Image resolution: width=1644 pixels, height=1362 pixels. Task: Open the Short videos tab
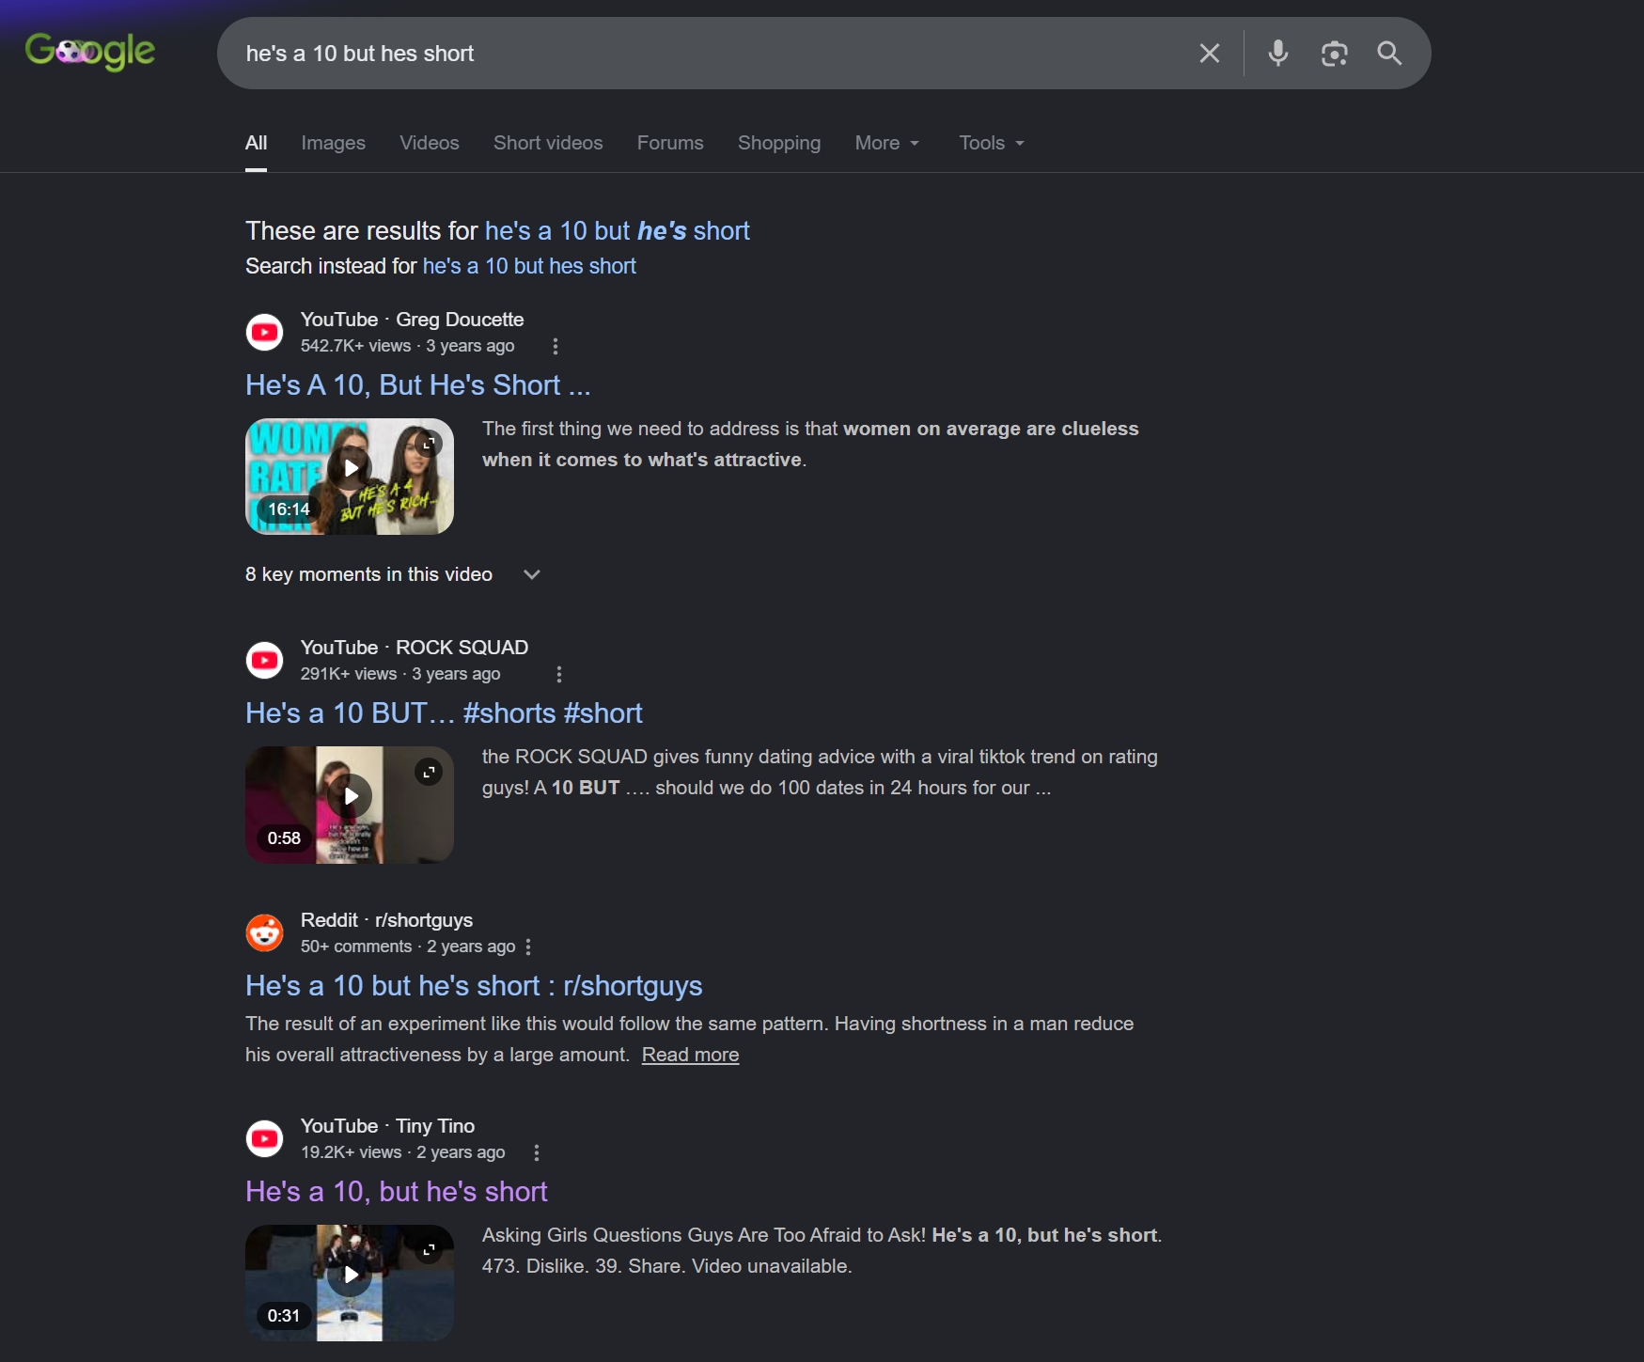[548, 143]
